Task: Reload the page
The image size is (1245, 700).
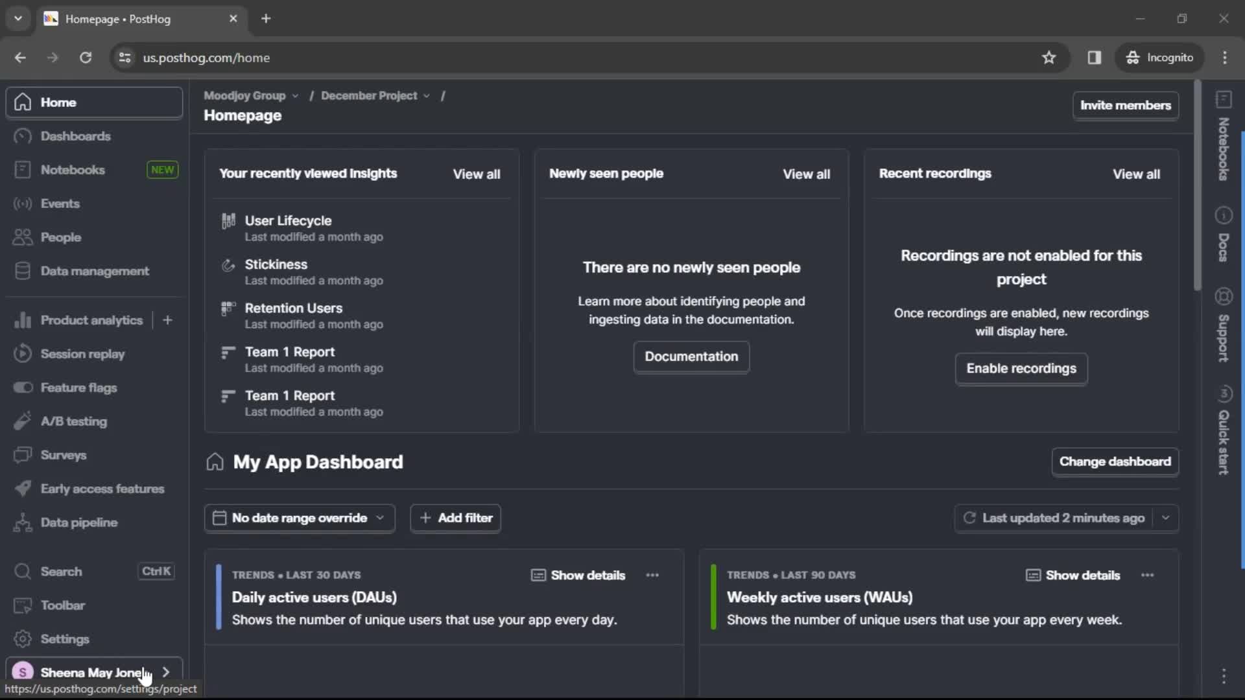Action: pos(86,58)
